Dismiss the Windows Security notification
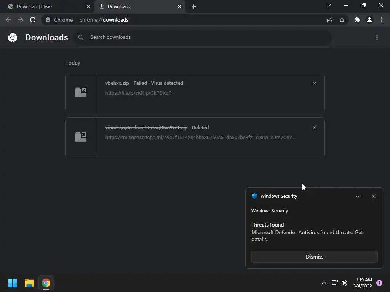The height and width of the screenshot is (292, 390). (314, 257)
